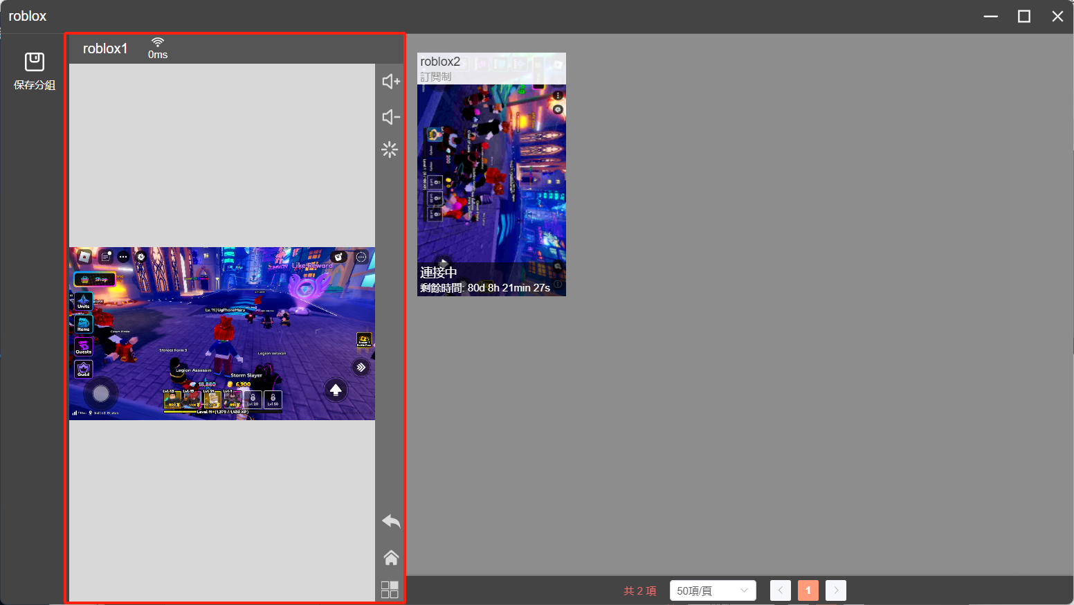Open the 50項/頁 page-size dropdown
The image size is (1074, 605).
[x=713, y=590]
